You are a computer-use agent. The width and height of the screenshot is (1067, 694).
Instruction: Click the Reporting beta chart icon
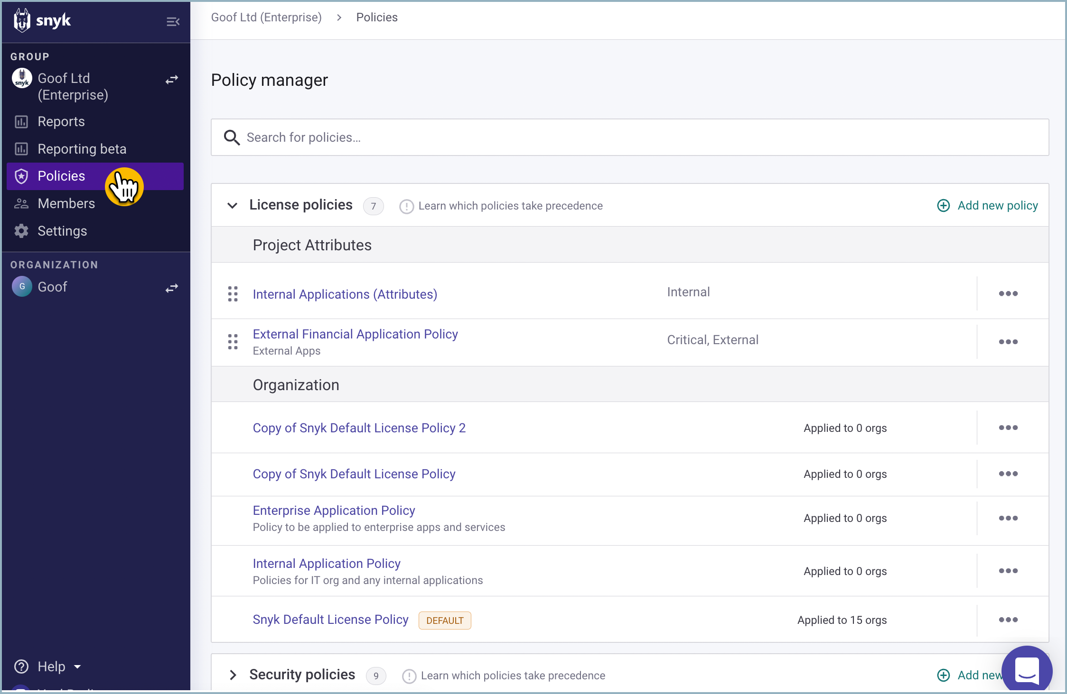coord(21,149)
